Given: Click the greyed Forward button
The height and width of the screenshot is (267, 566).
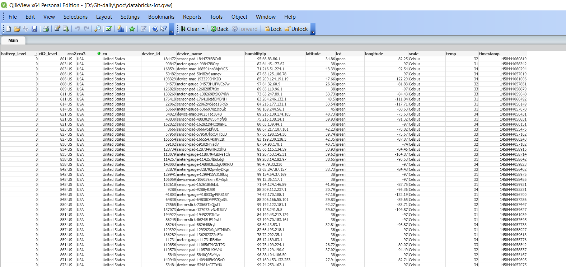Looking at the screenshot, I should 245,29.
